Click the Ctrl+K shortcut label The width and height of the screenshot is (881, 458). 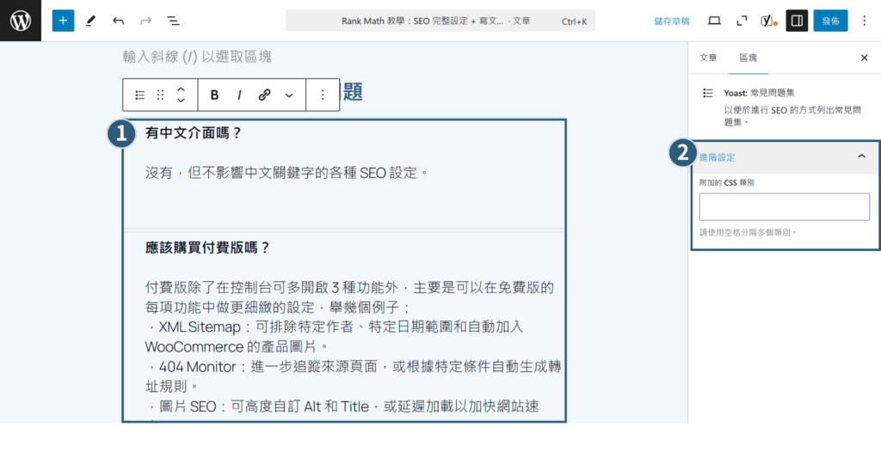pyautogui.click(x=574, y=21)
